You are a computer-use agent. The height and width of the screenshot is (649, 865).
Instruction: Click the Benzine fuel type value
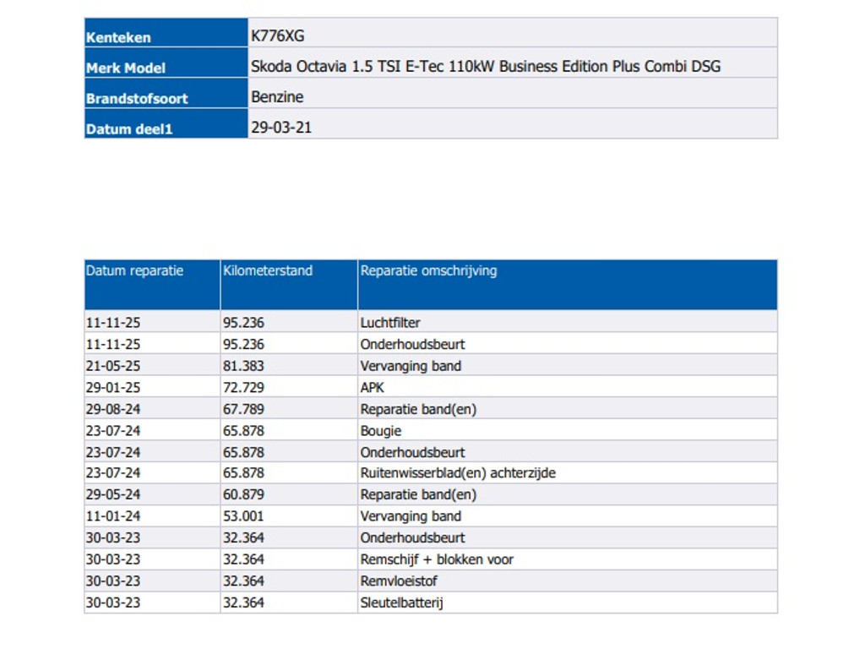click(277, 96)
